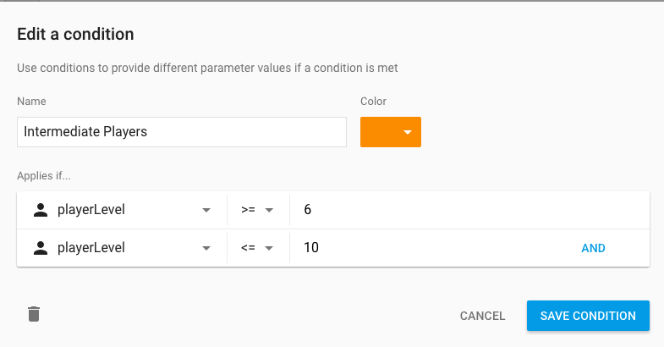Open the first playerLevel property dropdown
Viewport: 664px width, 347px height.
coord(122,210)
